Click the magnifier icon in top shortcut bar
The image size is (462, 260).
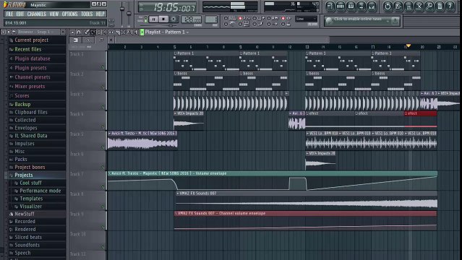[429, 6]
